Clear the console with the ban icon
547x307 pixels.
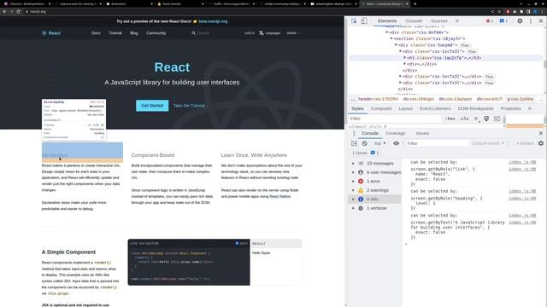(365, 143)
